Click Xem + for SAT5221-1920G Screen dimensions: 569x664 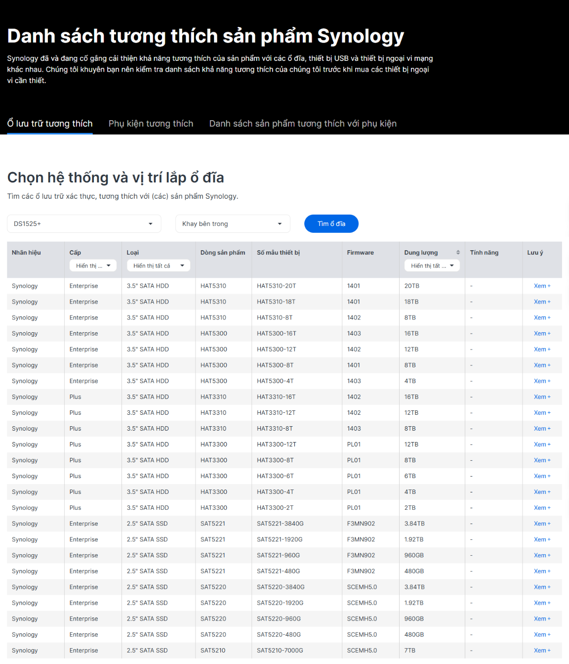[542, 539]
